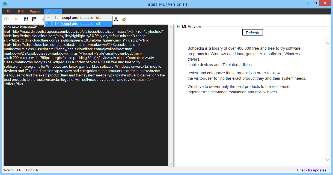The width and height of the screenshot is (333, 175).
Task: Click the yellow open folder icon
Action: pyautogui.click(x=16, y=19)
